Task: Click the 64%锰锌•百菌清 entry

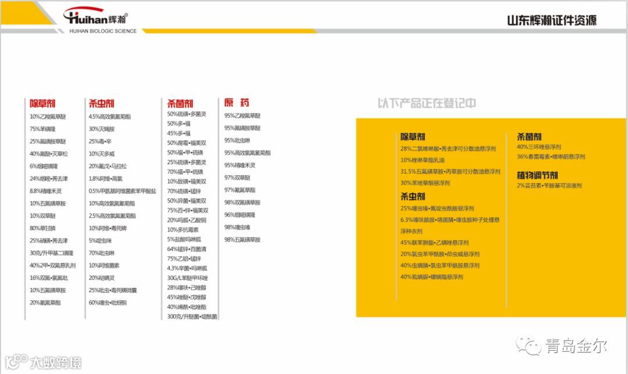Action: (x=187, y=249)
